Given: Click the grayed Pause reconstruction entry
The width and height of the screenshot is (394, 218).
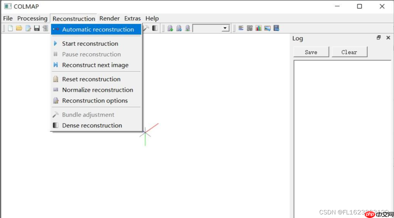Looking at the screenshot, I should [x=96, y=54].
